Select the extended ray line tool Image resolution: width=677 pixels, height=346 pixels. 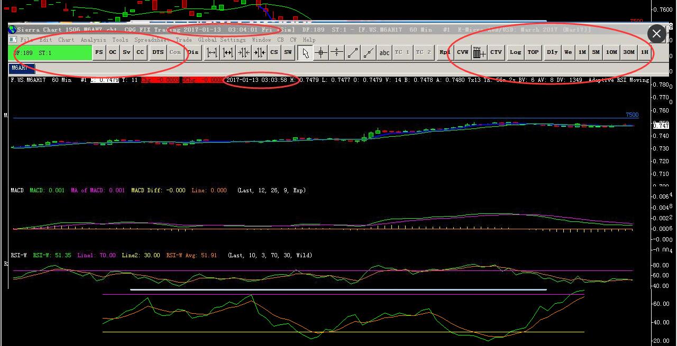pyautogui.click(x=369, y=52)
